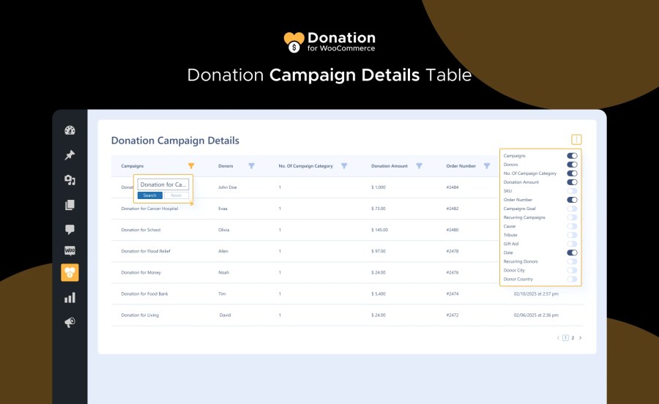The height and width of the screenshot is (404, 659).
Task: Toggle the Campaigns column switch
Action: [x=572, y=156]
